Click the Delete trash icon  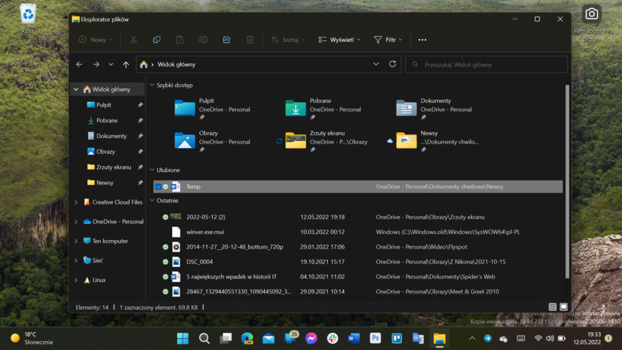250,40
